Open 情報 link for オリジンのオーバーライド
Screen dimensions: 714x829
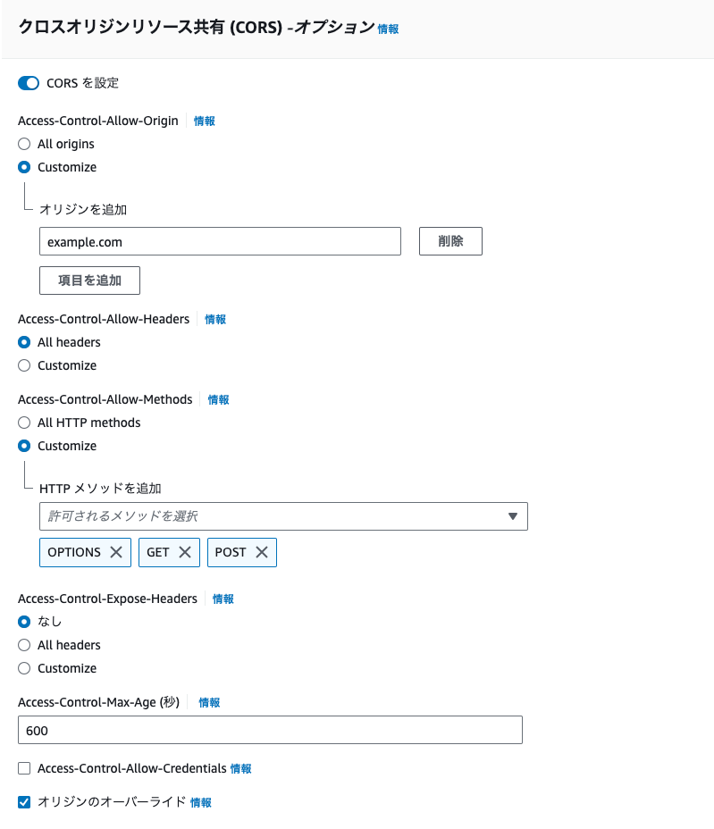[x=201, y=802]
